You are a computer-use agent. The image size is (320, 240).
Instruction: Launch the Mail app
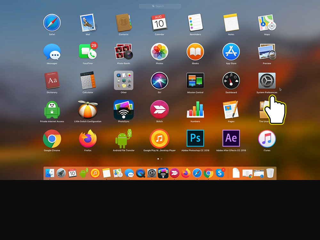[x=88, y=23]
